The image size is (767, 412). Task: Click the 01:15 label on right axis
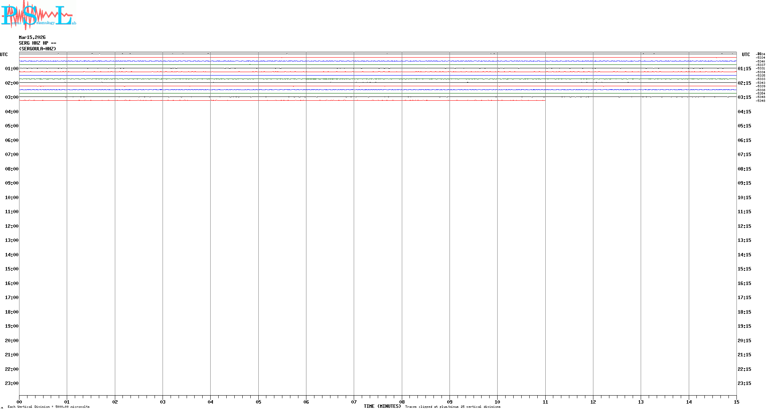coord(744,69)
